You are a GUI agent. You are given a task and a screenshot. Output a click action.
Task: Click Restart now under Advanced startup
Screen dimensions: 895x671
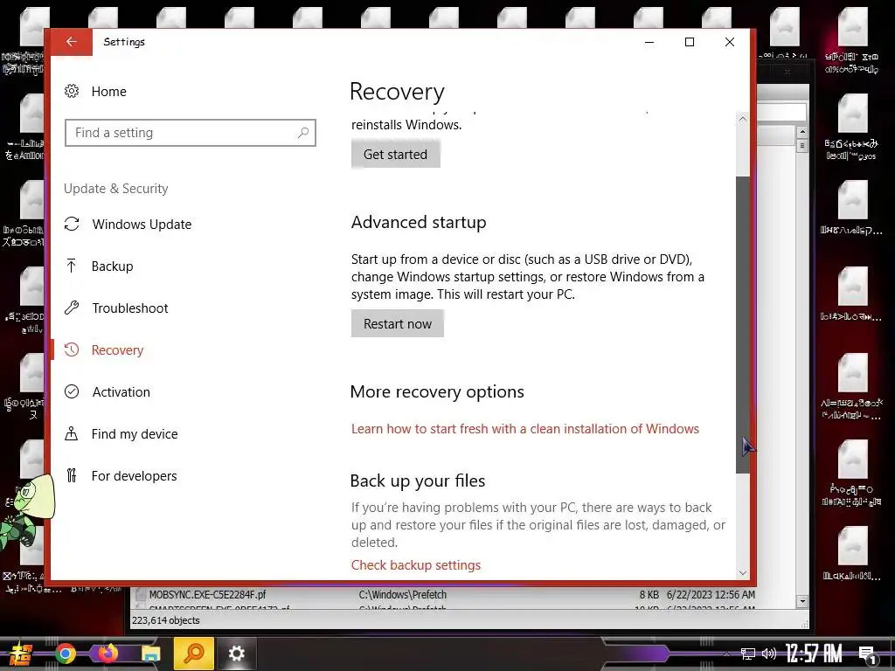(x=398, y=323)
